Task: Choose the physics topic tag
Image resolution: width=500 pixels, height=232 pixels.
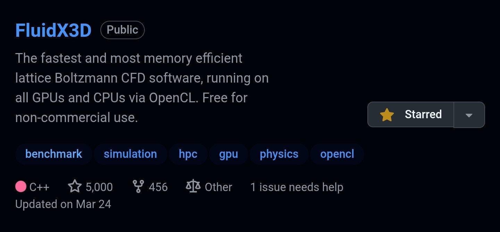Action: [x=279, y=154]
